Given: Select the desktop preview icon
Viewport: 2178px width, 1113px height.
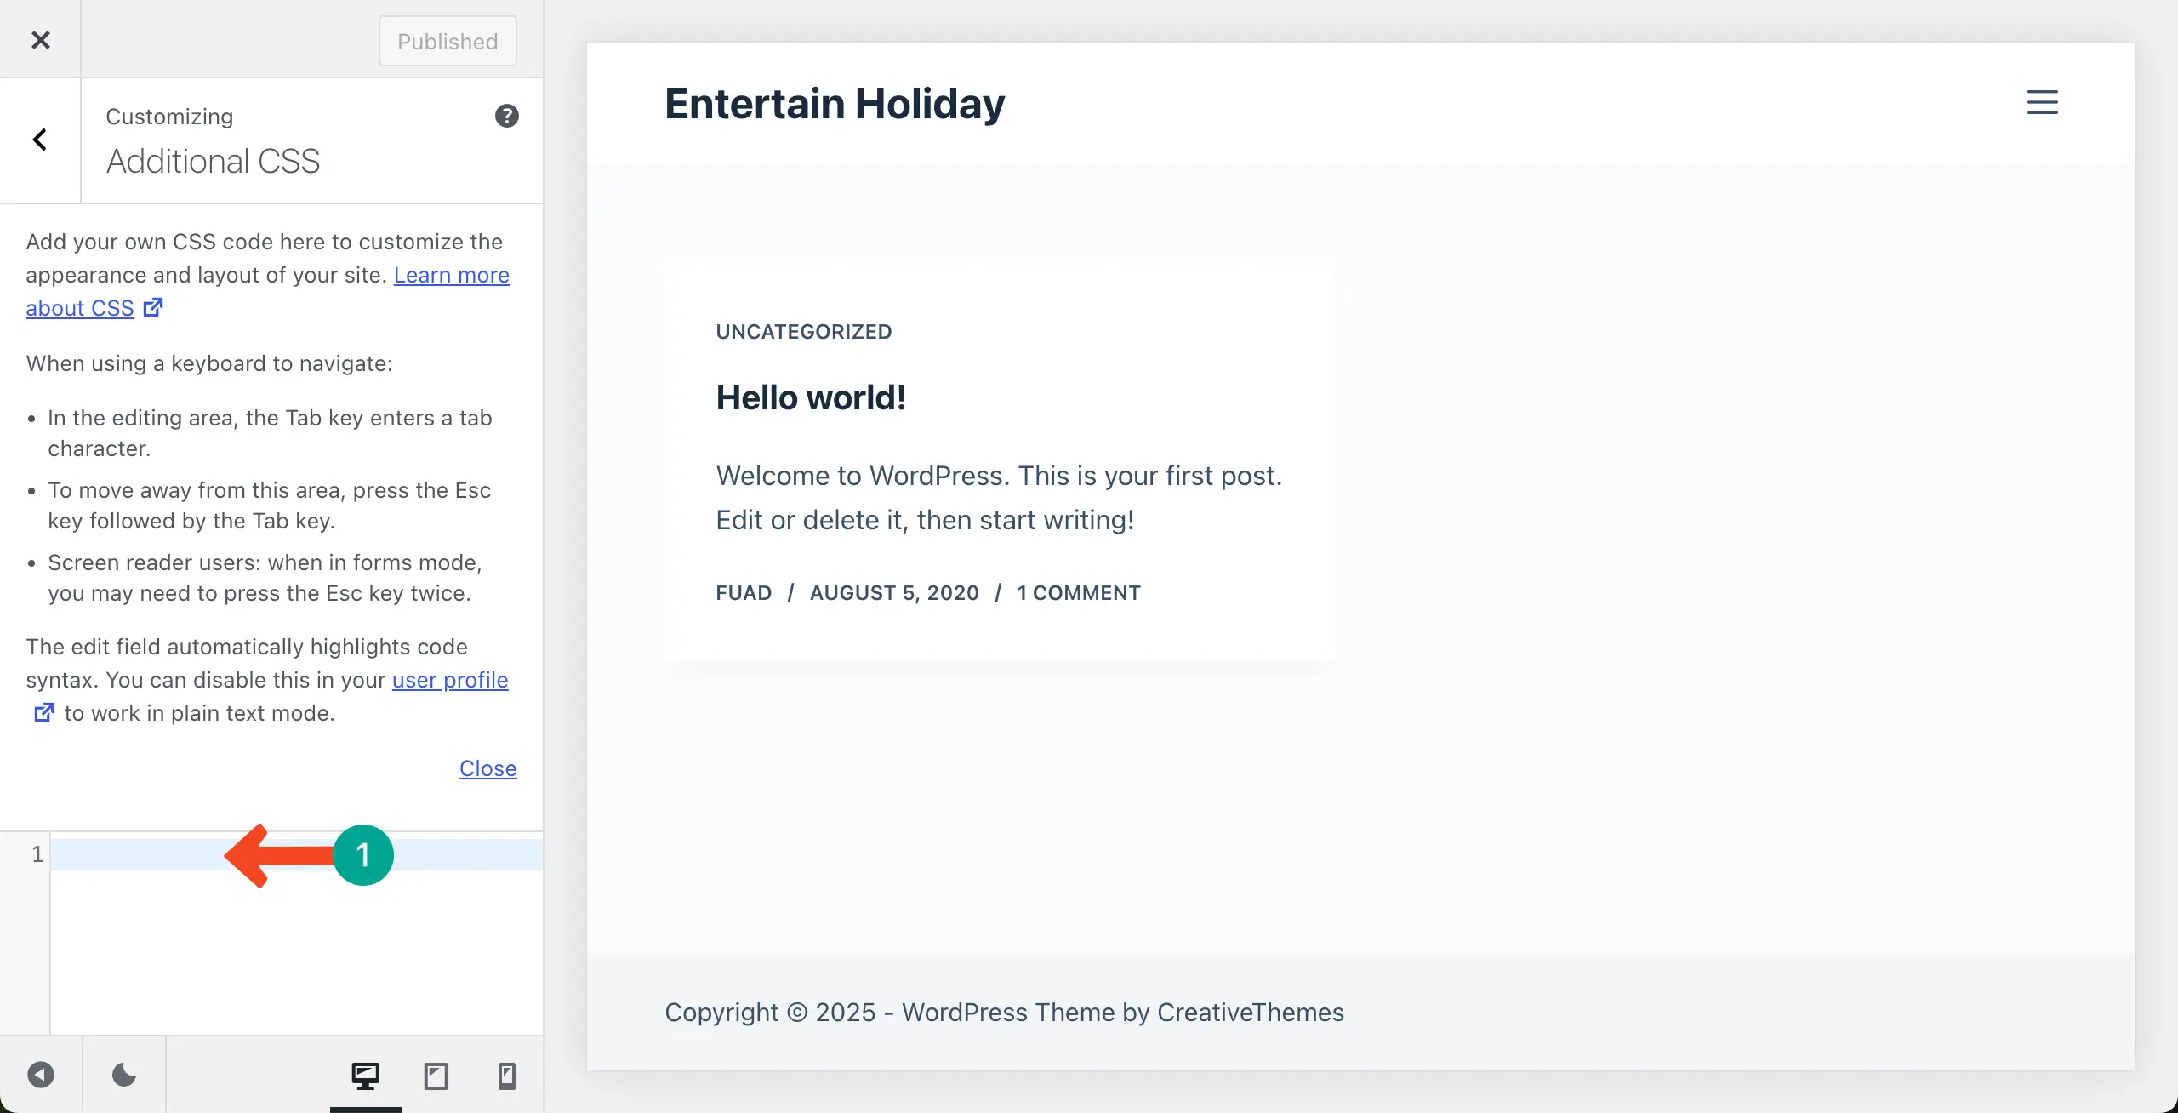Looking at the screenshot, I should (365, 1075).
